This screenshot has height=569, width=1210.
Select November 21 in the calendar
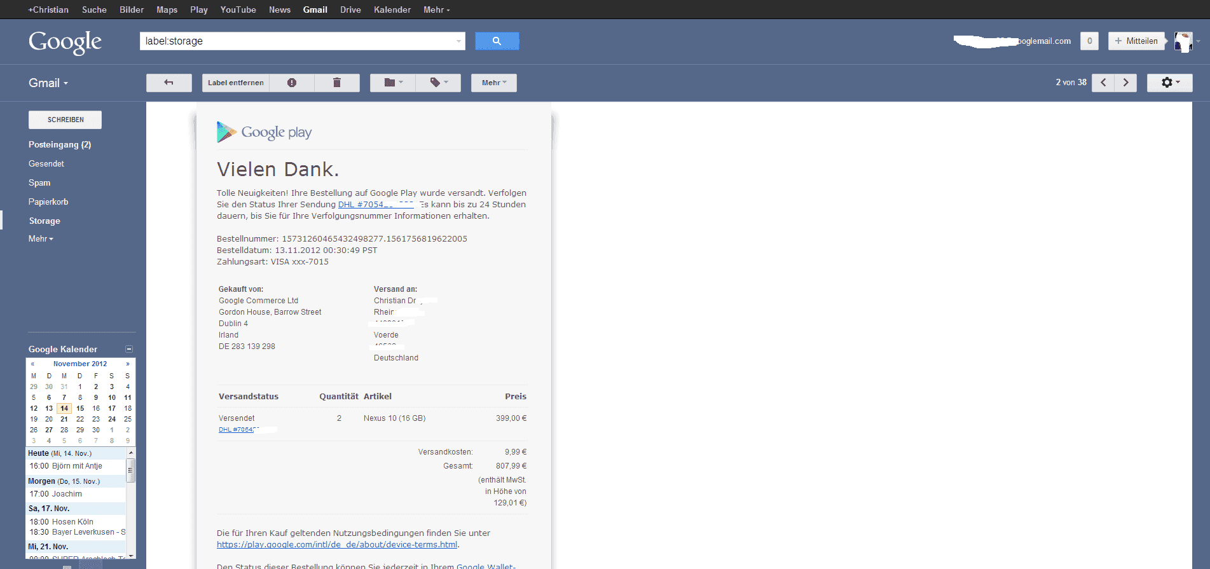(64, 419)
